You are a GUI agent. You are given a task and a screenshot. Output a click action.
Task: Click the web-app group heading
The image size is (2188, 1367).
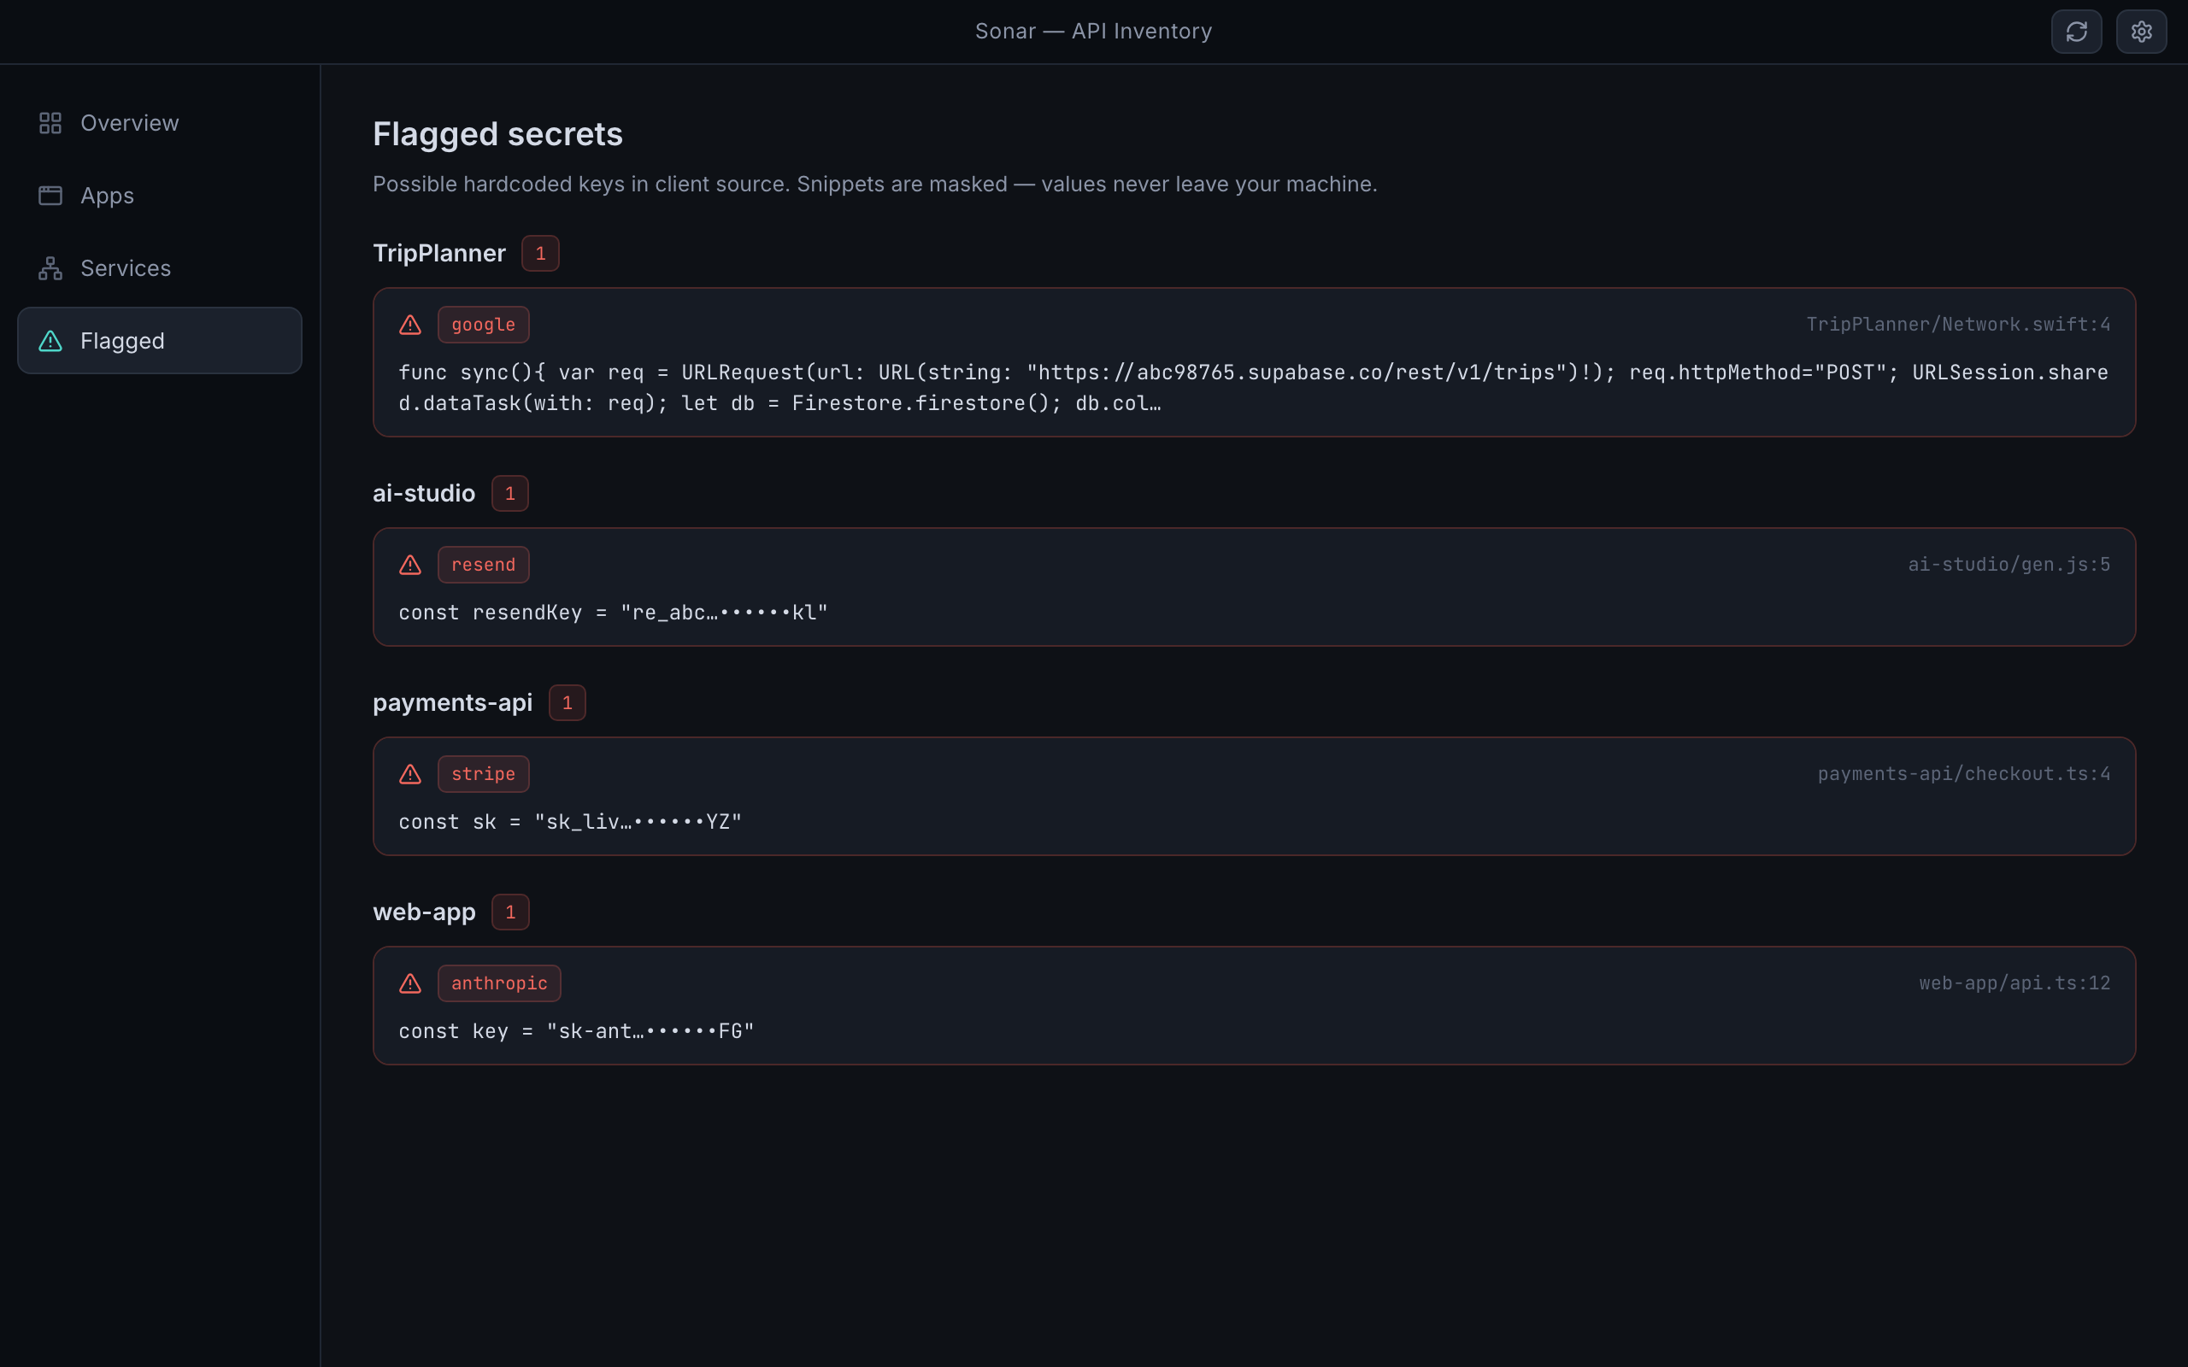click(424, 912)
